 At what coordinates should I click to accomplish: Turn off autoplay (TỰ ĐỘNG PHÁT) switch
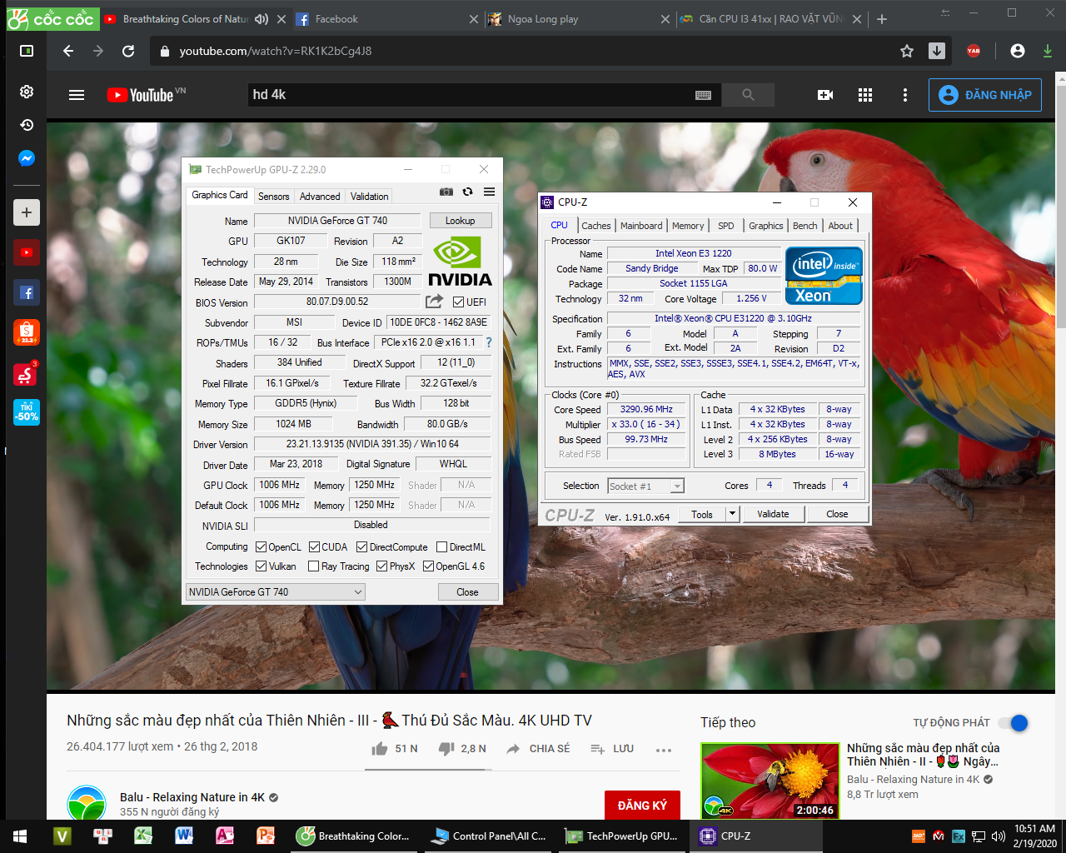pyautogui.click(x=1014, y=723)
